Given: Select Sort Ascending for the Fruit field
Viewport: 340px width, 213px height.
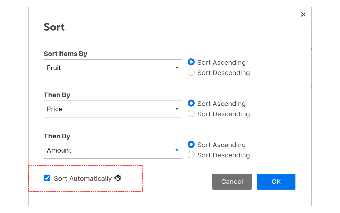Looking at the screenshot, I should point(191,62).
